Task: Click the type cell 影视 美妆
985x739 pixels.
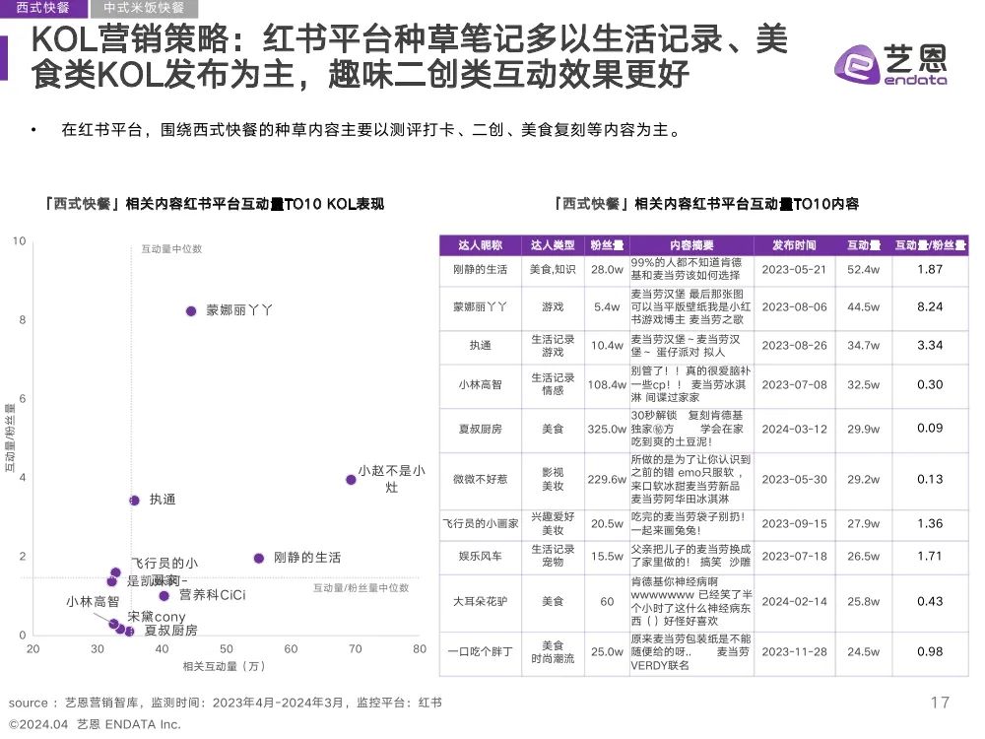Action: coord(553,480)
